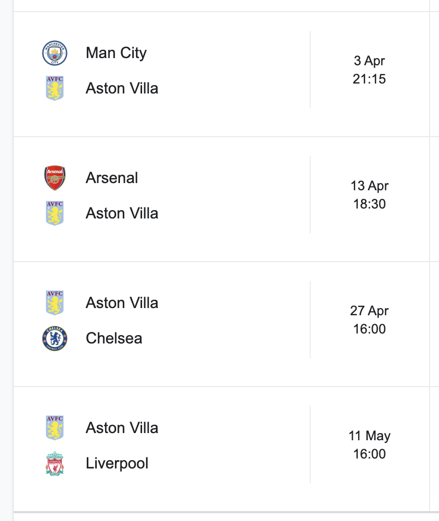
Task: Click Aston Villa name in 13 Apr fixture
Action: point(122,213)
